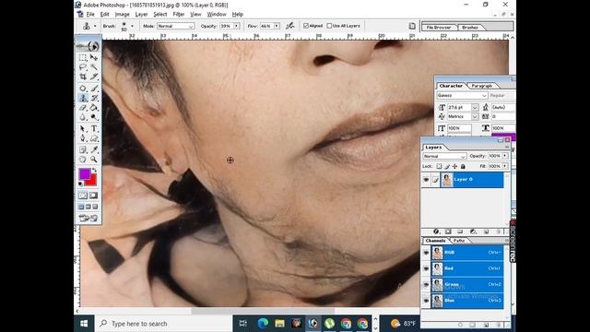Toggle Red channel visibility eye
Viewport: 590px width, 332px height.
click(x=426, y=268)
